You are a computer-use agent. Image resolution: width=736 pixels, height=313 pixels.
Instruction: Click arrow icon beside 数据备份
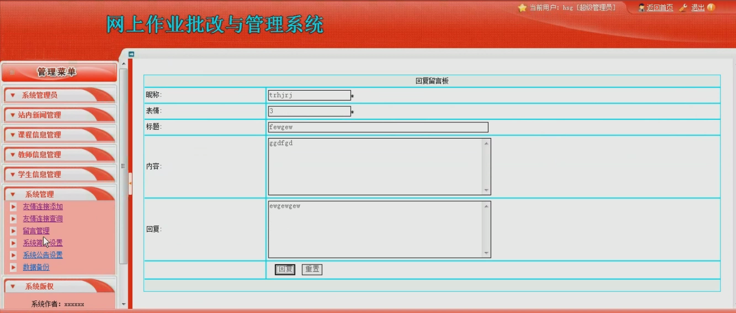tap(14, 267)
